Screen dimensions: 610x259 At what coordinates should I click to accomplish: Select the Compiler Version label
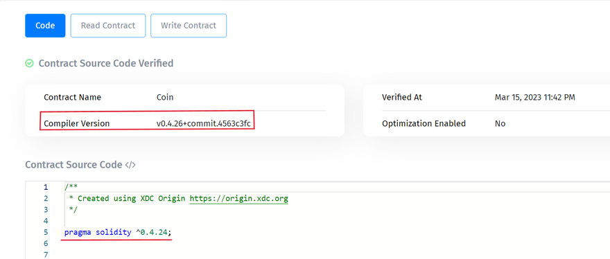coord(77,124)
